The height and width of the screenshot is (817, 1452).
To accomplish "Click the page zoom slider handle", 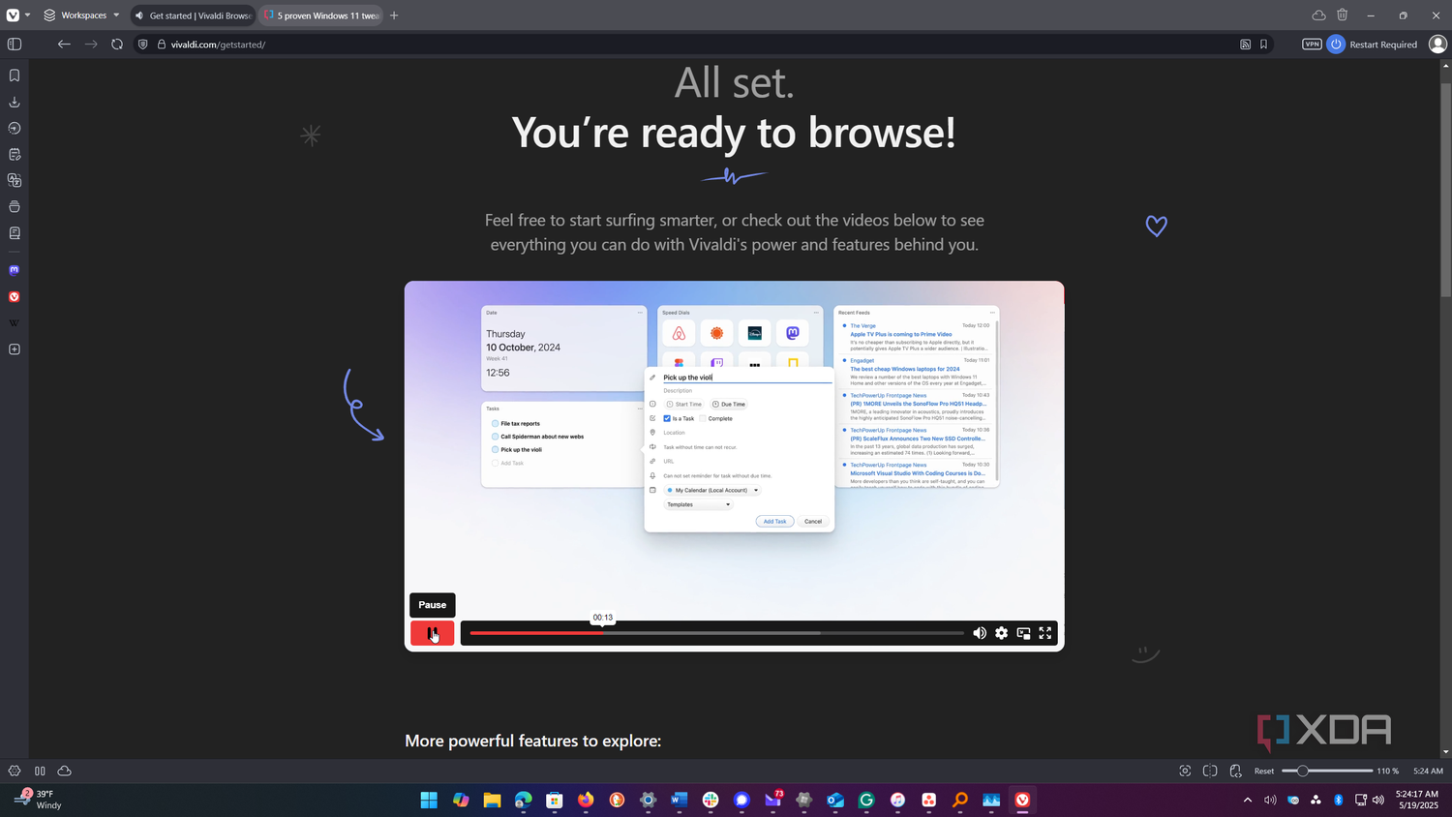I will click(x=1303, y=771).
